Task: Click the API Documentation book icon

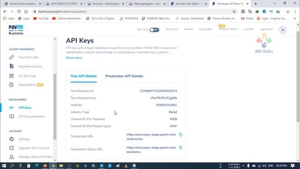Action: click(11, 116)
